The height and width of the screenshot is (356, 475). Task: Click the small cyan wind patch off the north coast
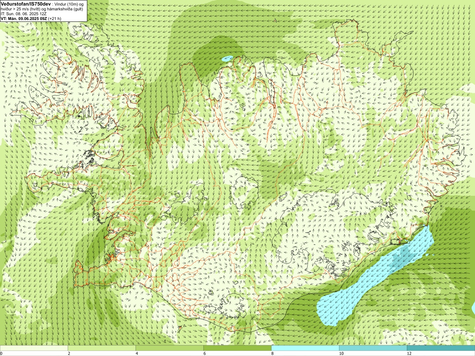tap(227, 59)
